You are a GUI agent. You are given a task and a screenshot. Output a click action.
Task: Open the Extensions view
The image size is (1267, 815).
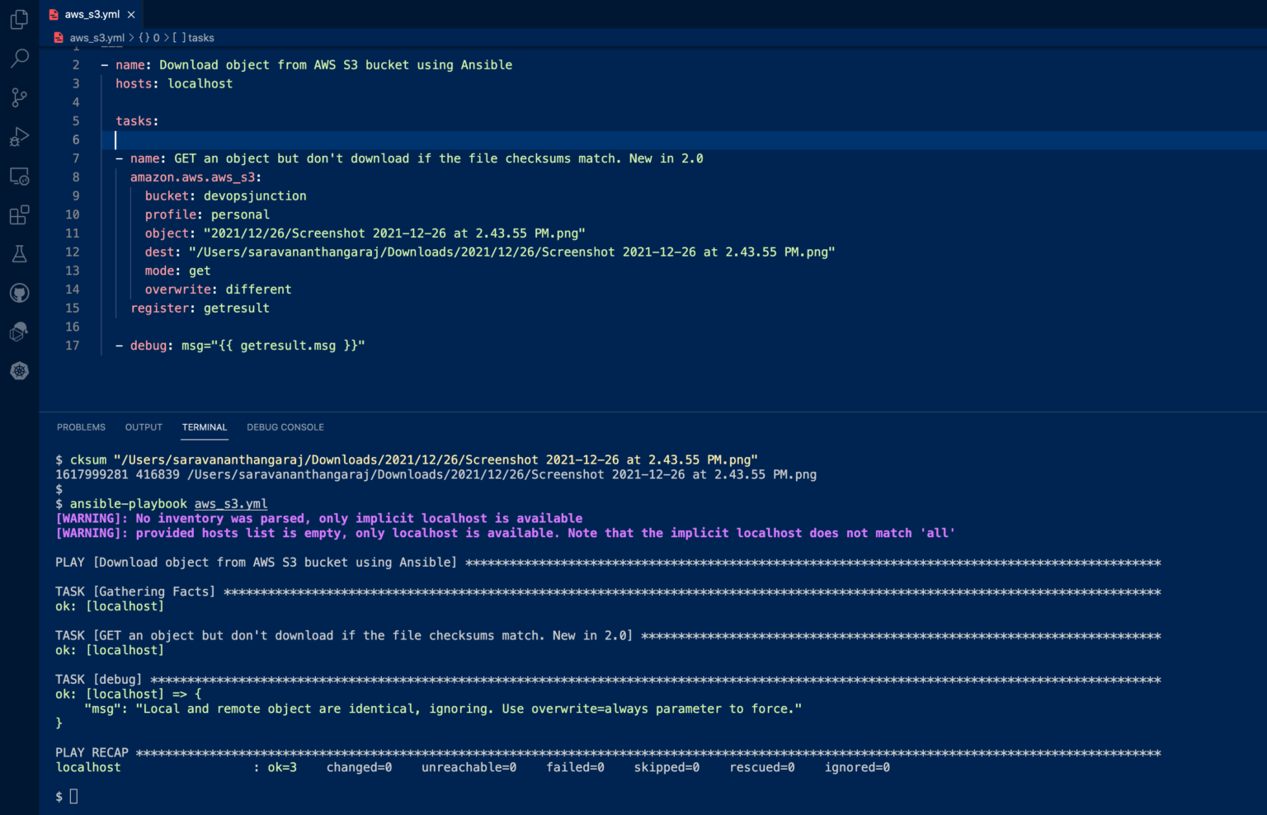(x=18, y=214)
